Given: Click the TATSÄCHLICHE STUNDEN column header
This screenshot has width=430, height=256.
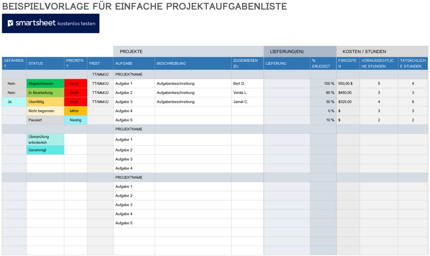Looking at the screenshot, I should point(413,63).
